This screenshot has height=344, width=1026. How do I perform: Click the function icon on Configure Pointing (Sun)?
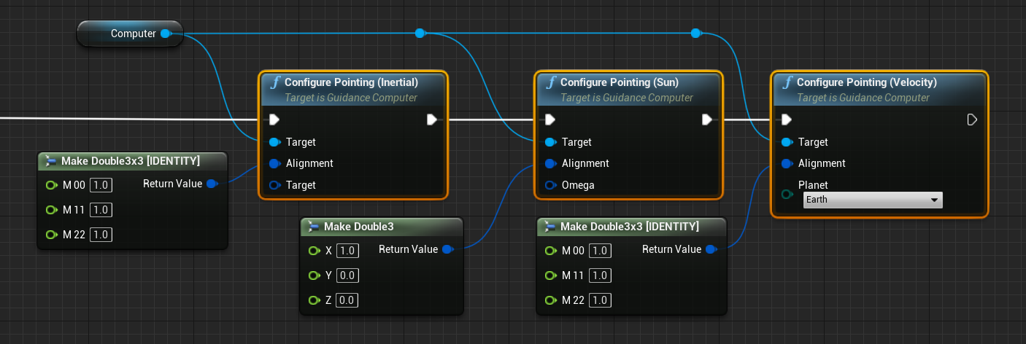click(550, 82)
